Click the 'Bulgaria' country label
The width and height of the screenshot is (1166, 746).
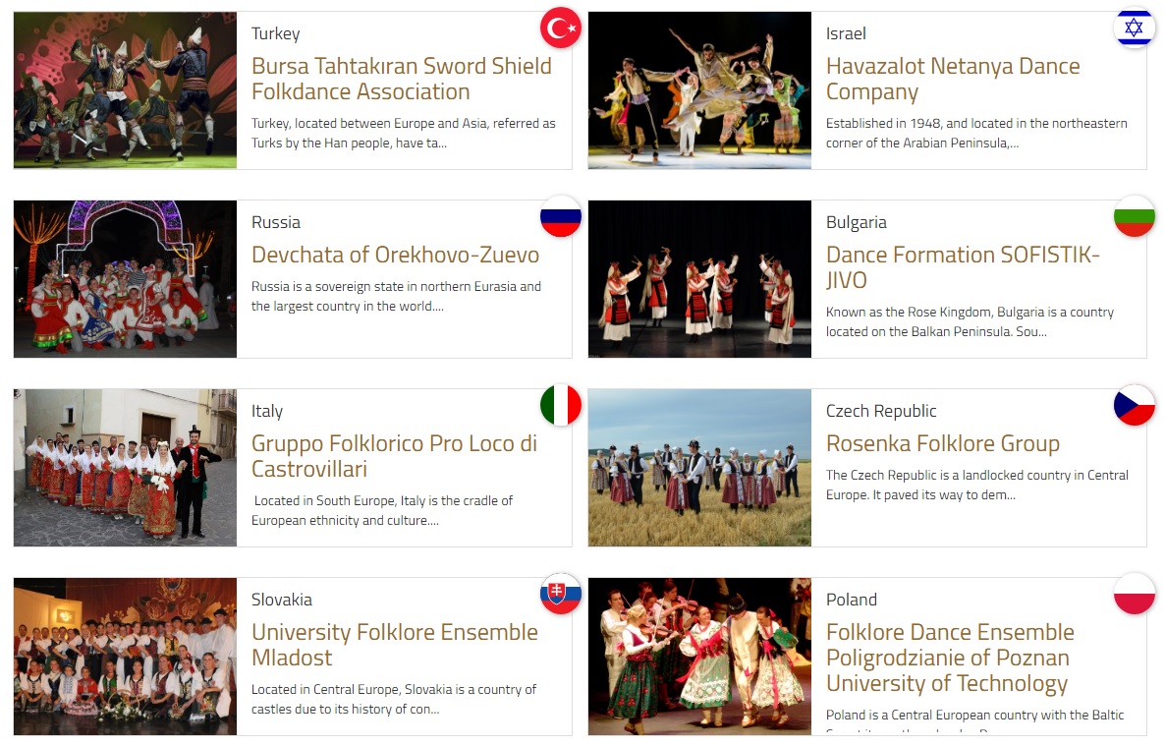click(856, 222)
